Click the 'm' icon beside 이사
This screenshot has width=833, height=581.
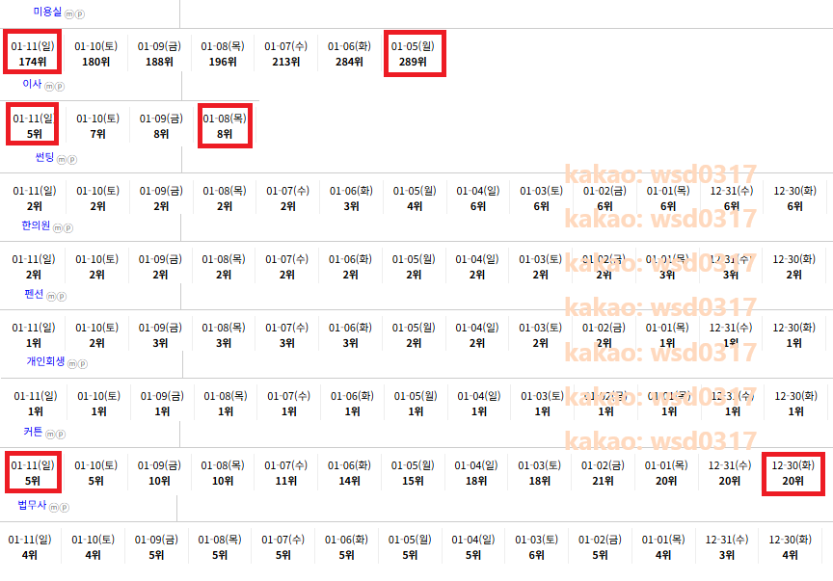[x=49, y=87]
